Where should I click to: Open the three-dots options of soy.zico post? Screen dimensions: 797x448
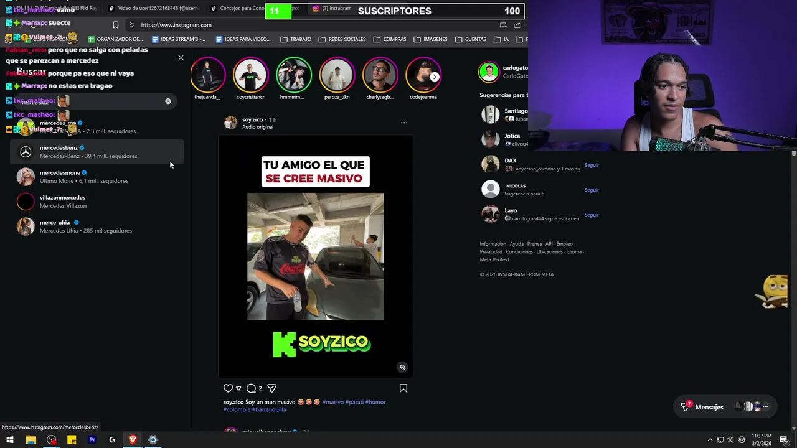coord(404,123)
